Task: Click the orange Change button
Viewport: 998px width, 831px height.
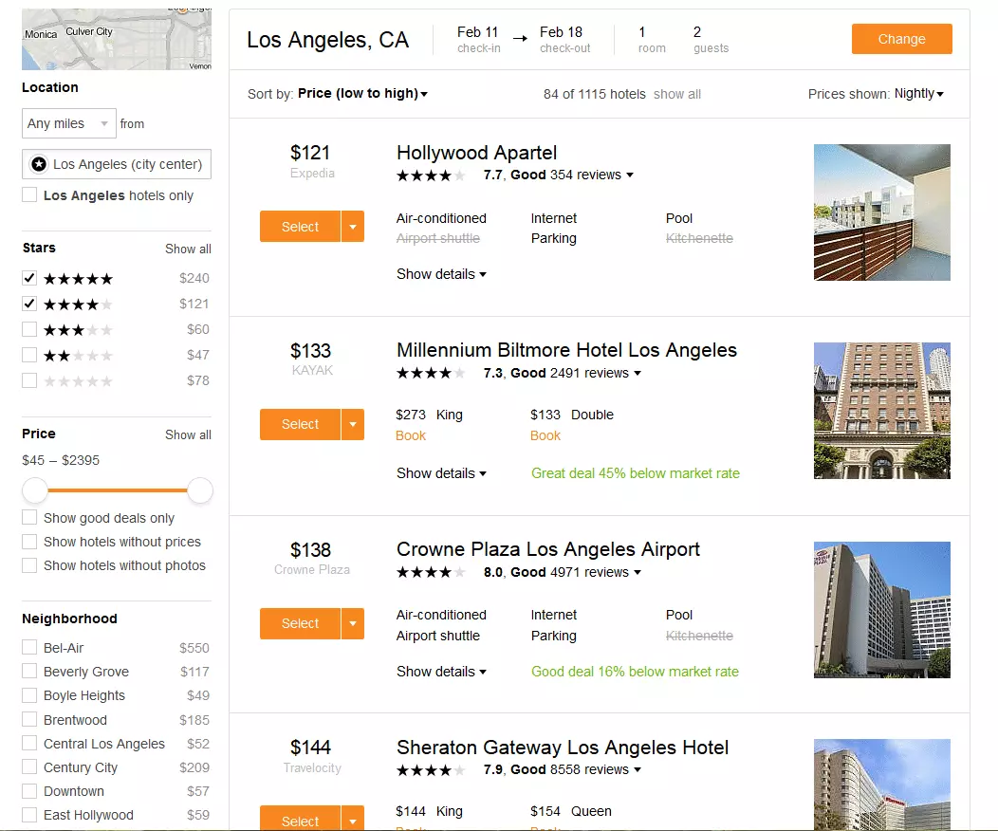Action: [900, 39]
